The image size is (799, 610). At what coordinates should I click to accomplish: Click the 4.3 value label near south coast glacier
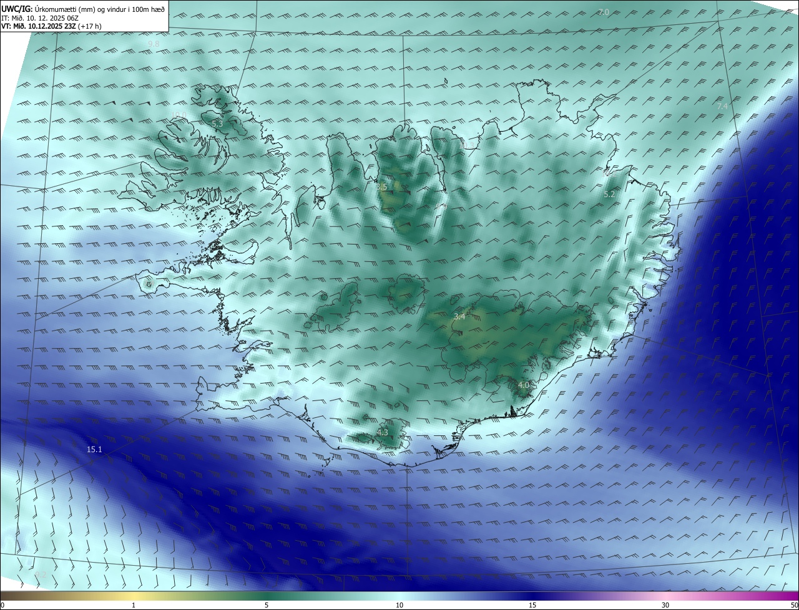[383, 432]
